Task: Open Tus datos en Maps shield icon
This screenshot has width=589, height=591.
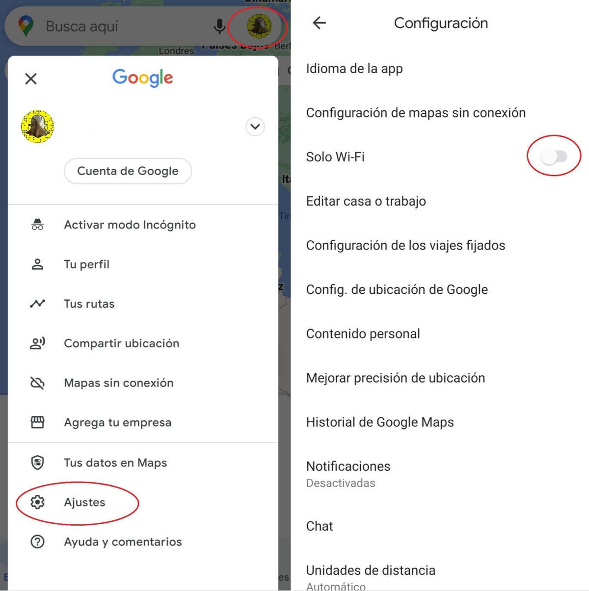Action: [x=37, y=462]
